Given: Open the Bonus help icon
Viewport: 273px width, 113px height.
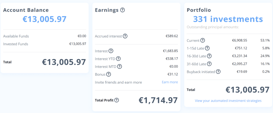Looking at the screenshot, I should (x=109, y=74).
